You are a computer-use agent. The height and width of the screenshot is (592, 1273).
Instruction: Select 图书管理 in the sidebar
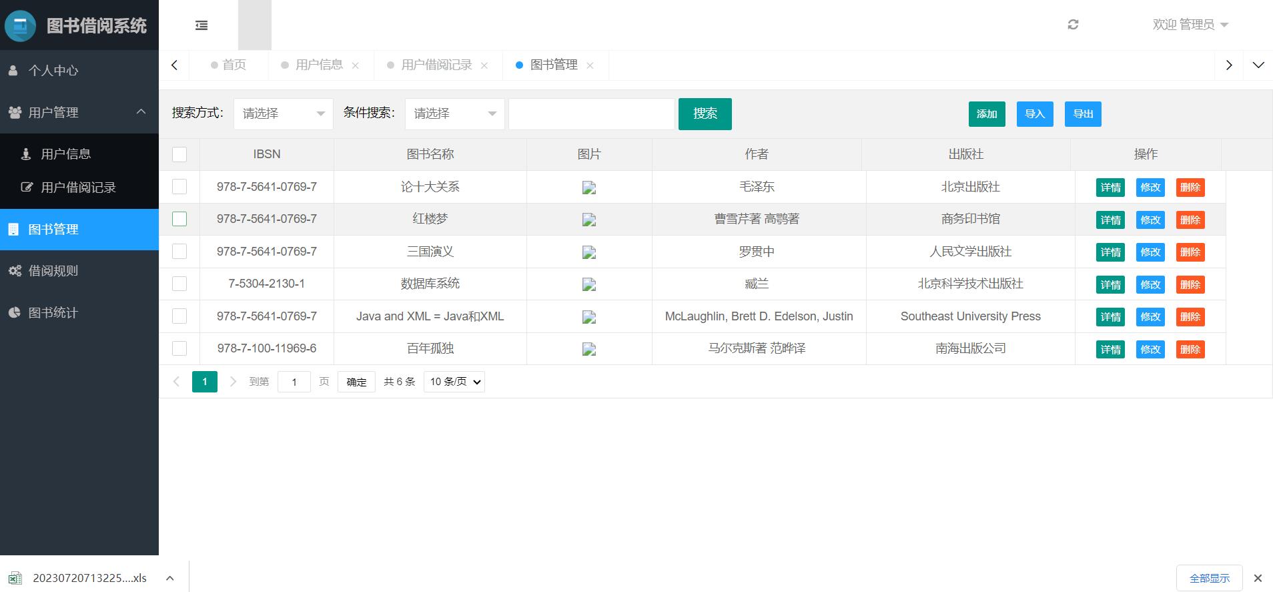(79, 230)
